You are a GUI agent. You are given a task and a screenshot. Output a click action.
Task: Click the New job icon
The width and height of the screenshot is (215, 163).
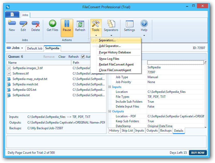pos(12,23)
